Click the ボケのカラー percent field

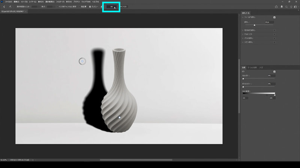click(271, 84)
